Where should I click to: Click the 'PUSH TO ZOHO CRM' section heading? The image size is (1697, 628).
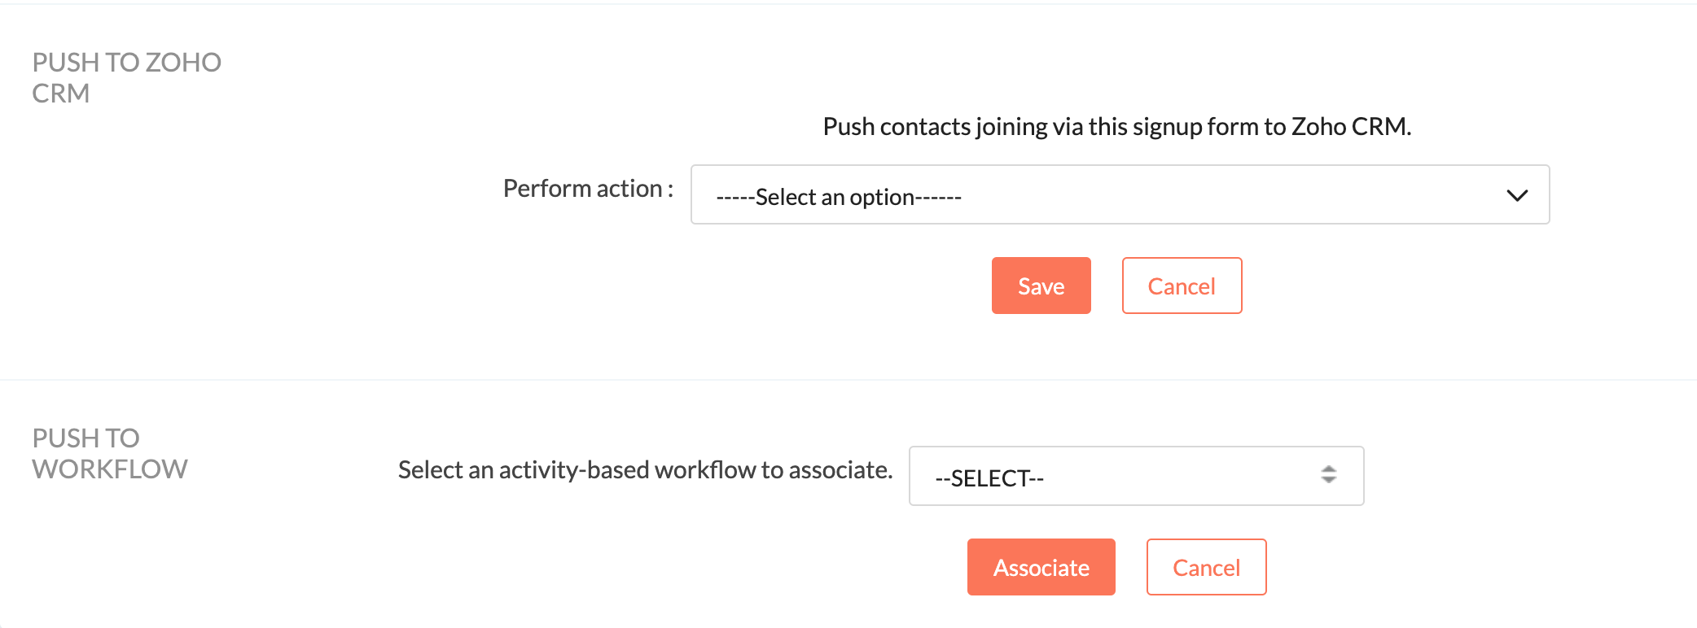click(x=126, y=77)
